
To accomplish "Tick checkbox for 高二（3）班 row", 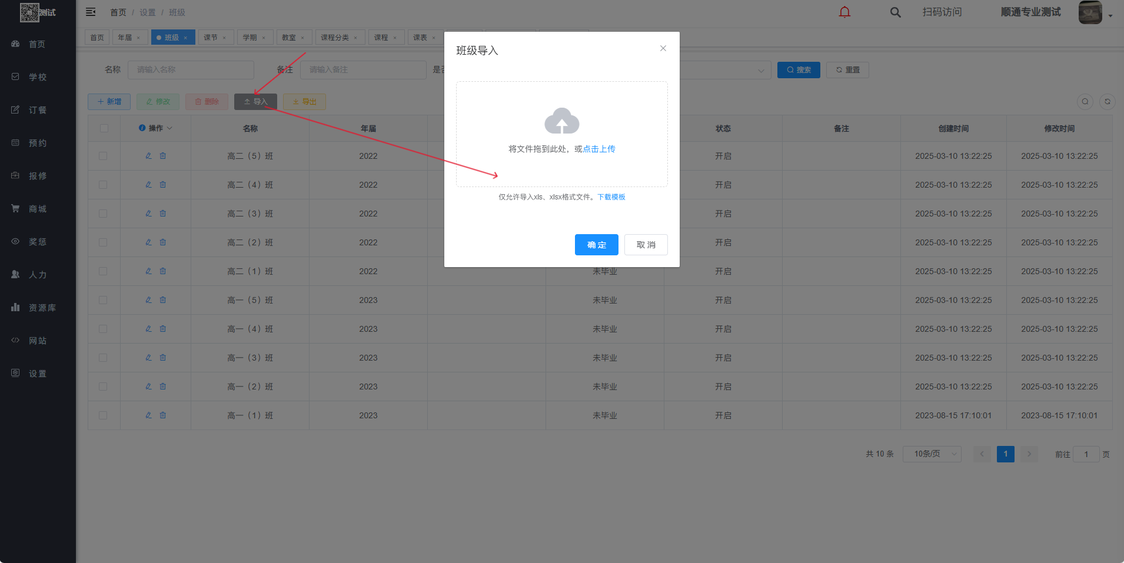I will click(x=103, y=214).
